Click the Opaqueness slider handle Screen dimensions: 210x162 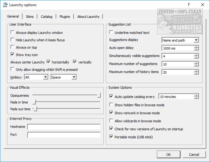pos(99,95)
